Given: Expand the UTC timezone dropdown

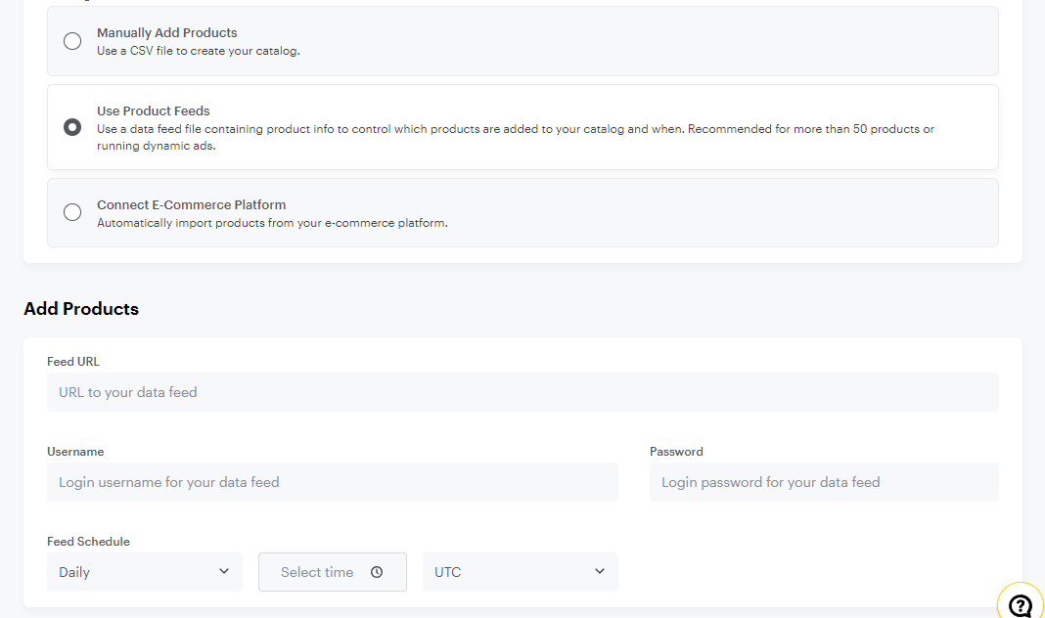Looking at the screenshot, I should tap(520, 572).
